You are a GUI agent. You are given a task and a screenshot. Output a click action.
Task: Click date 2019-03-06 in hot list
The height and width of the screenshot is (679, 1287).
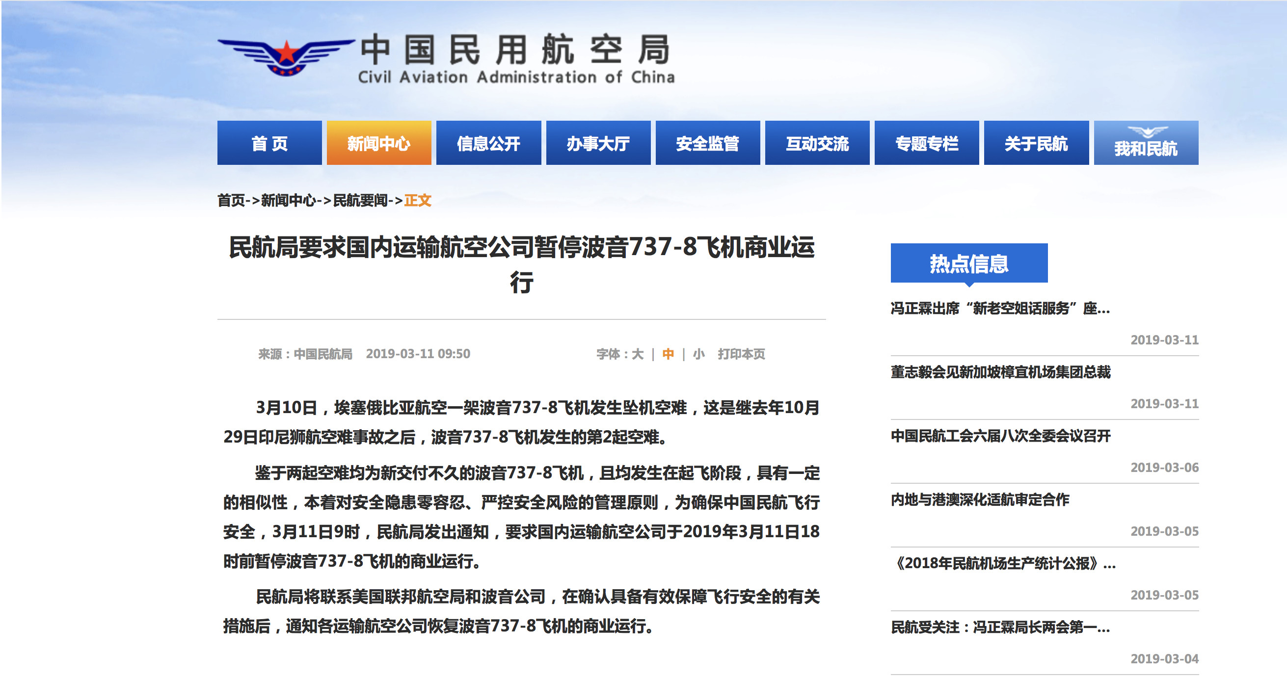(1165, 468)
